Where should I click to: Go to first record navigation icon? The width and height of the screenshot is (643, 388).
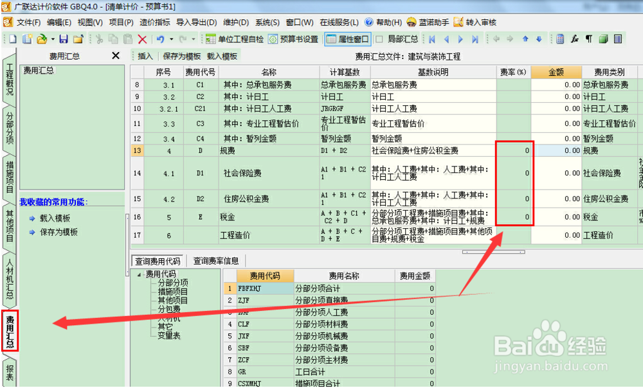point(432,39)
